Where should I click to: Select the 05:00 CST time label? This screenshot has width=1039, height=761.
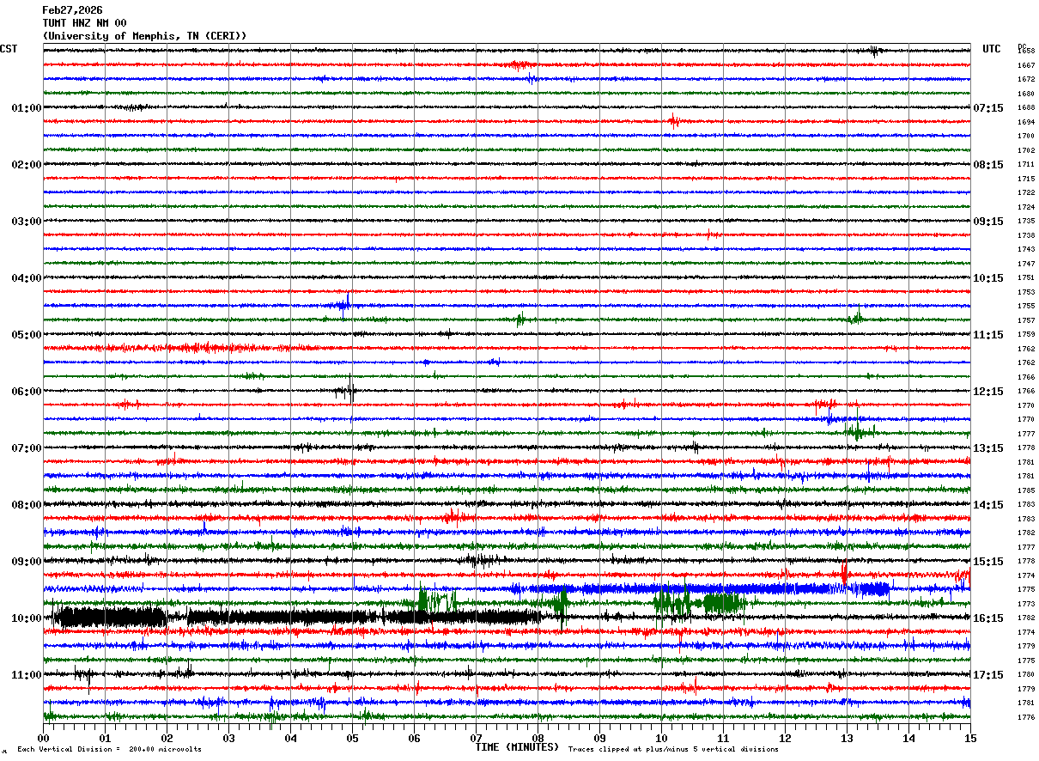pyautogui.click(x=27, y=335)
